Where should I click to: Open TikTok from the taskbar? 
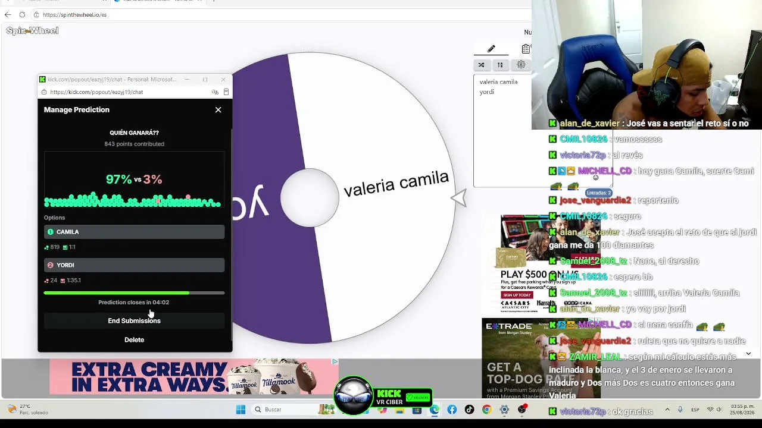click(470, 410)
